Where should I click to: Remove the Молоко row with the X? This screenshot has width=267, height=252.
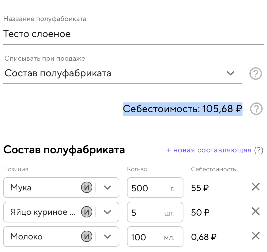point(256,236)
